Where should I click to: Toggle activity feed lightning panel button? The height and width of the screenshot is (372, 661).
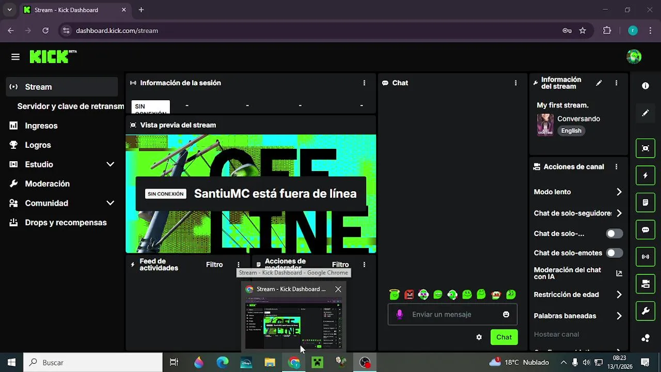point(646,176)
